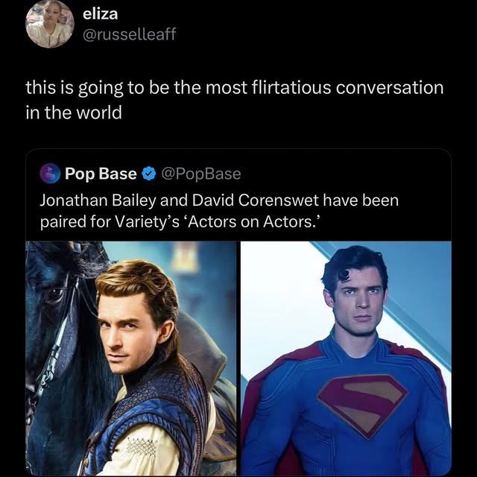This screenshot has height=477, width=477.
Task: Click eliza's profile avatar
Action: coord(50,25)
